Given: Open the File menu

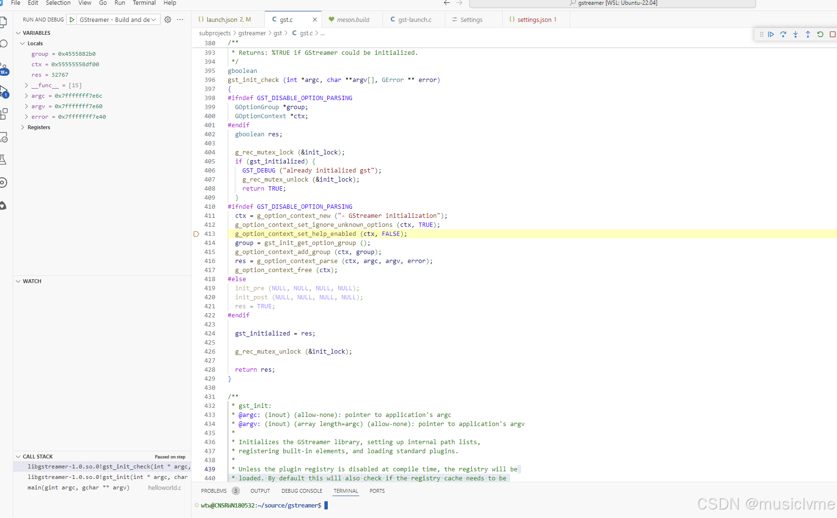Looking at the screenshot, I should tap(15, 3).
